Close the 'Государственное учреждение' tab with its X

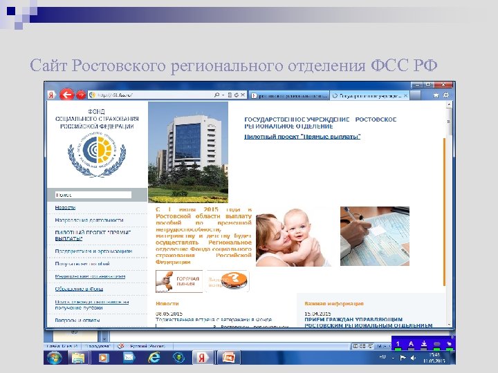405,95
